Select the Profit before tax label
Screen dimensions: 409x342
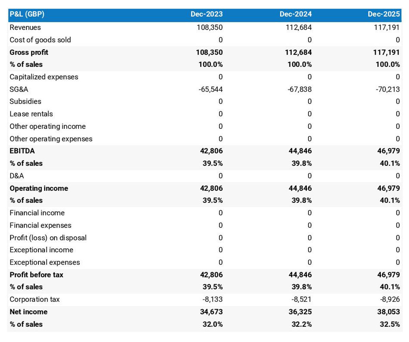coord(36,275)
